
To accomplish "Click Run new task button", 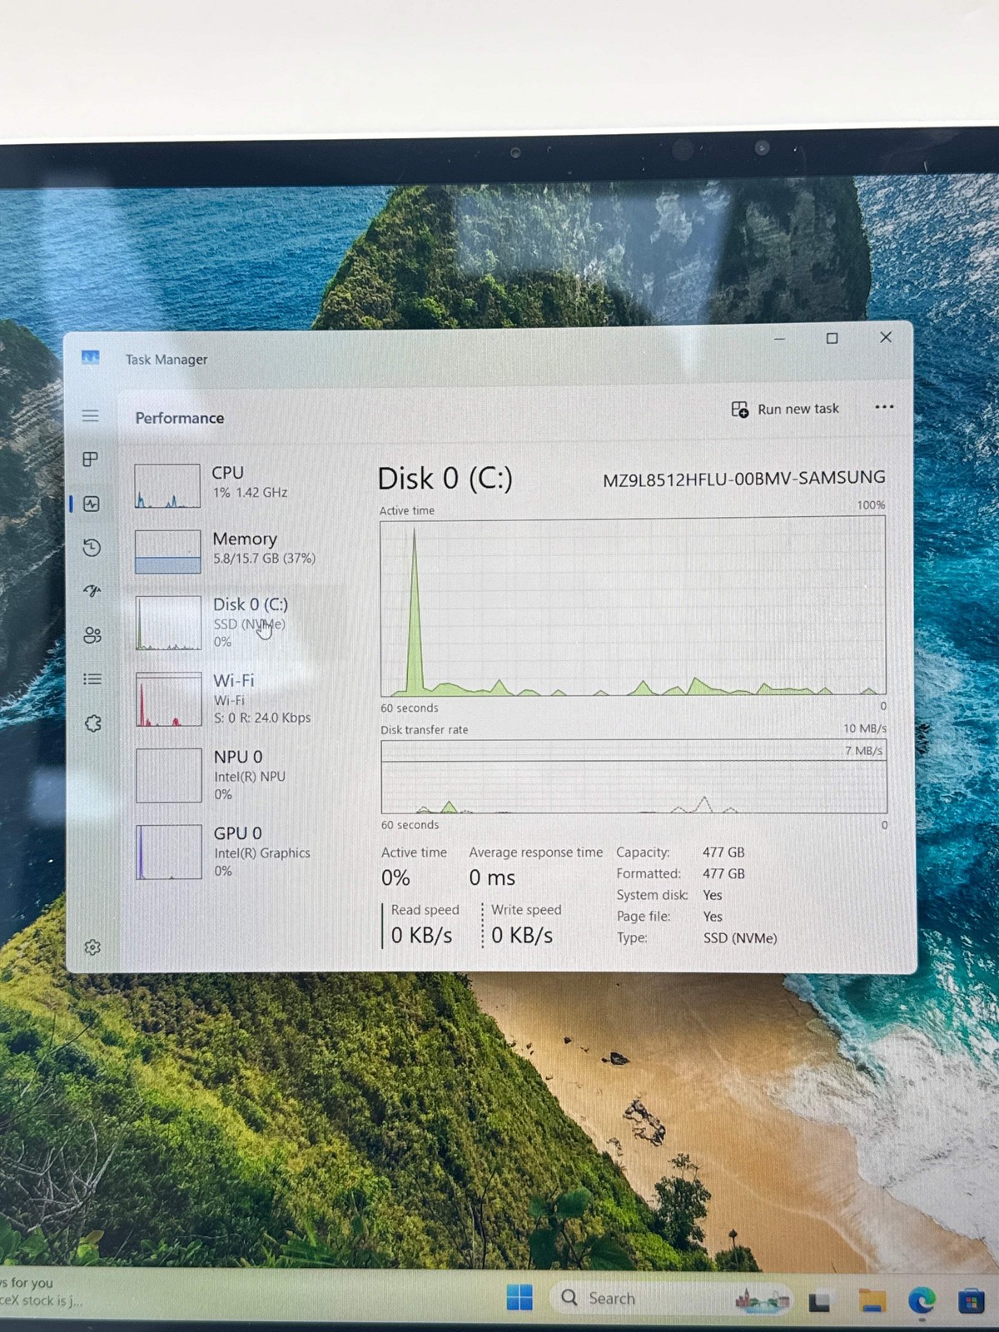I will (785, 409).
